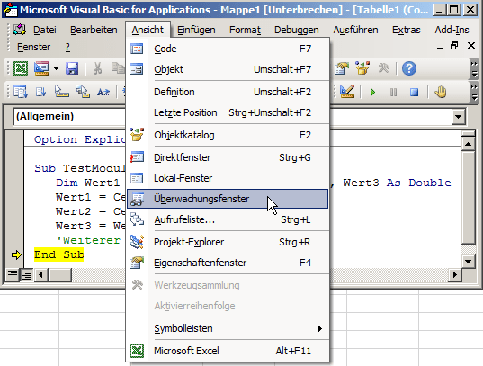The image size is (483, 366).
Task: Click the Save floppy disk icon
Action: (72, 68)
